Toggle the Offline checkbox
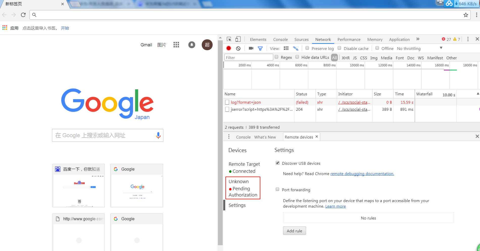Screen dimensions: 480x251 point(377,48)
